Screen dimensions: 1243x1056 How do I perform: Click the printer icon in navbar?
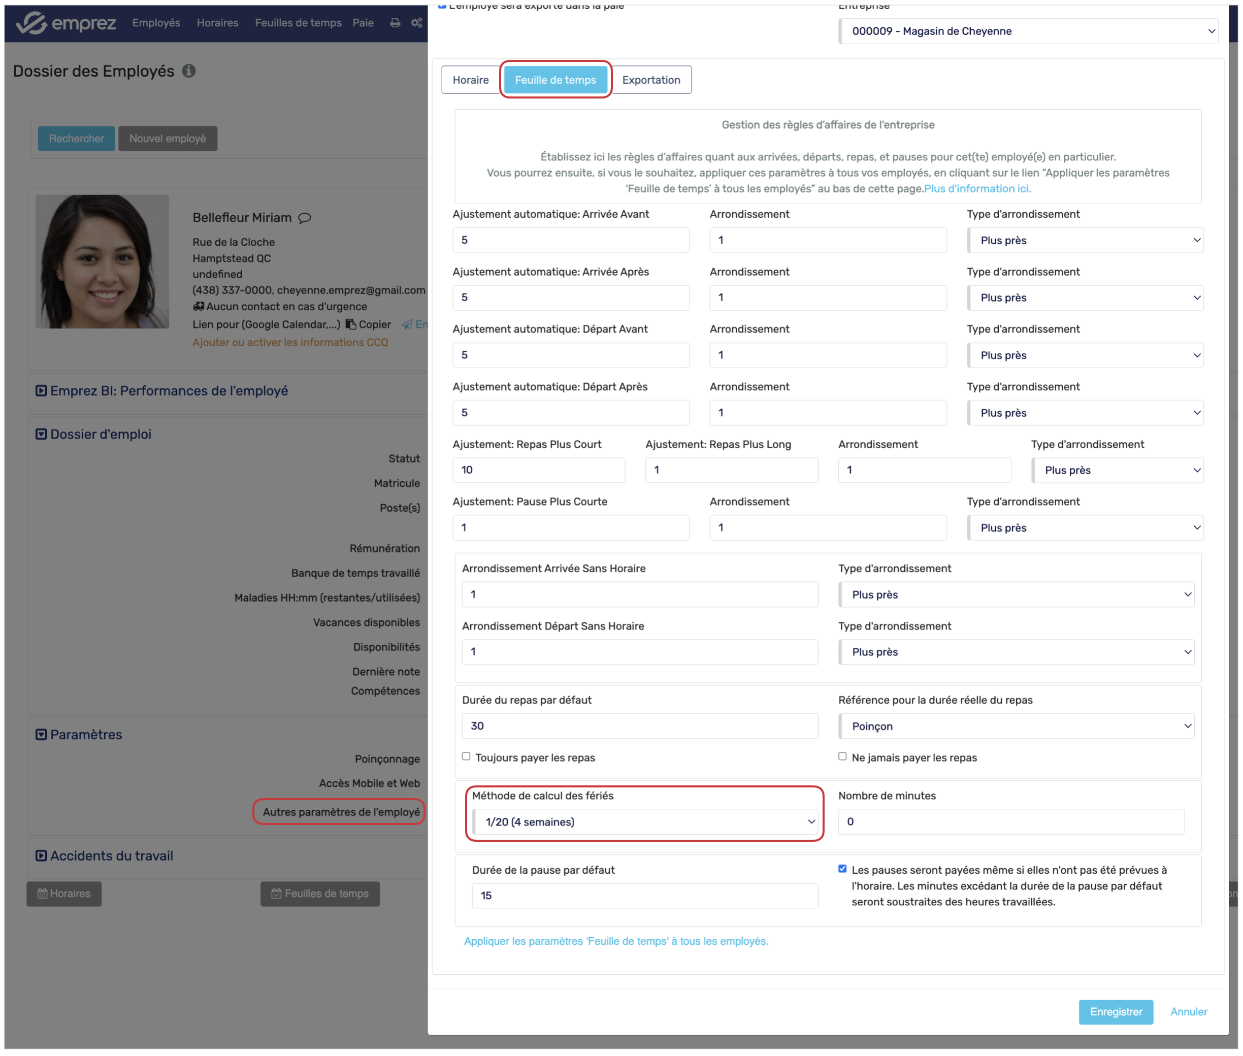tap(395, 23)
